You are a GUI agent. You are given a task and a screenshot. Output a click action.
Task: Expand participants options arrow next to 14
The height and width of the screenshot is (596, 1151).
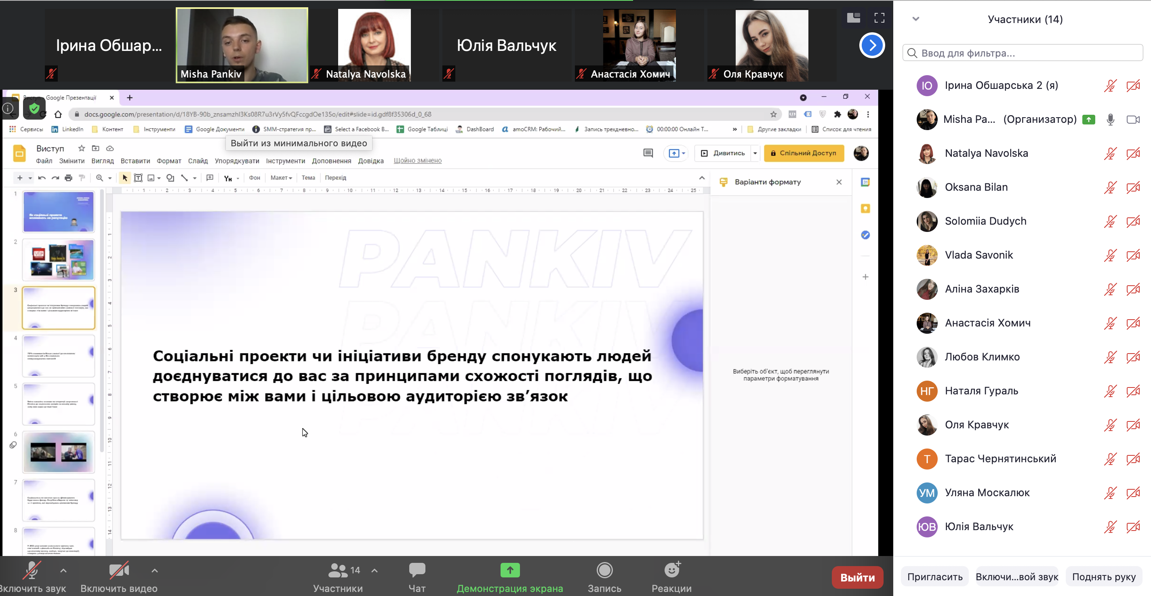[x=375, y=571]
